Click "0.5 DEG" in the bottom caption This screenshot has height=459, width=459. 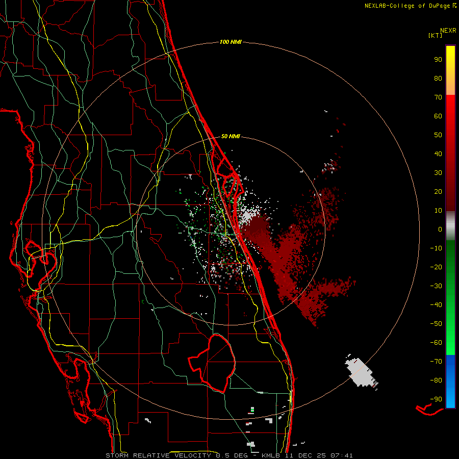coord(232,455)
